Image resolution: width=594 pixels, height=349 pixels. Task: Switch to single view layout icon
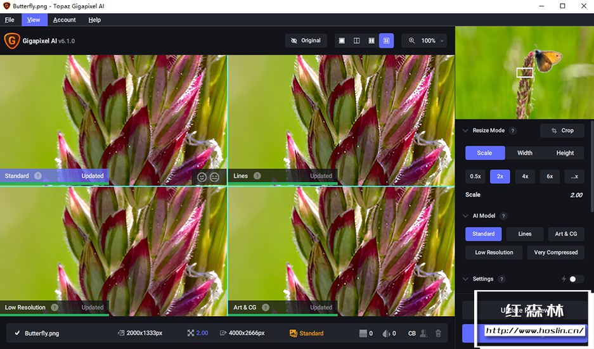tap(342, 41)
